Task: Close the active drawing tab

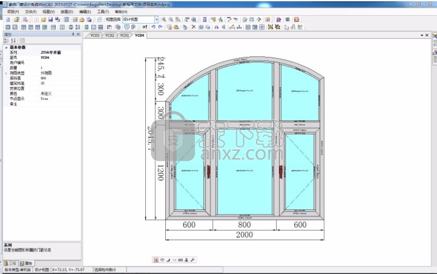Action: click(427, 36)
